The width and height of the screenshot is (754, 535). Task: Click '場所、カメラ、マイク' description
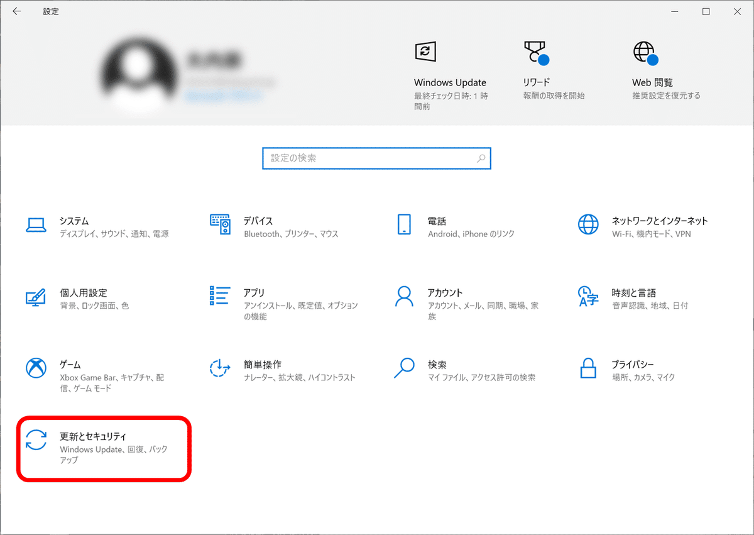(643, 377)
